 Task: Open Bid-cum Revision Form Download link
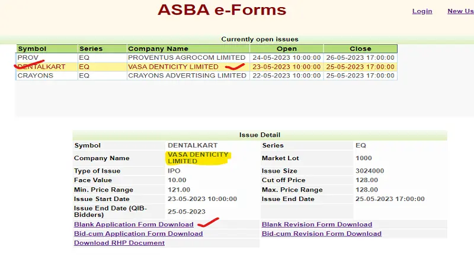point(322,233)
